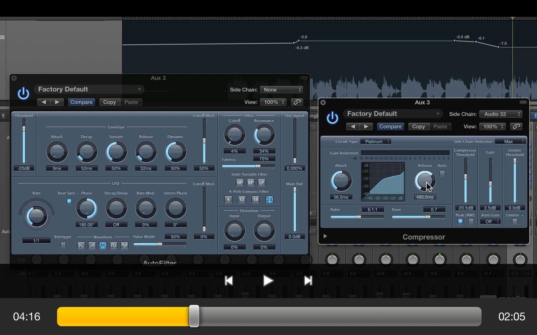The height and width of the screenshot is (335, 537).
Task: Open the Side Chain Detection Max dropdown
Action: click(x=511, y=142)
